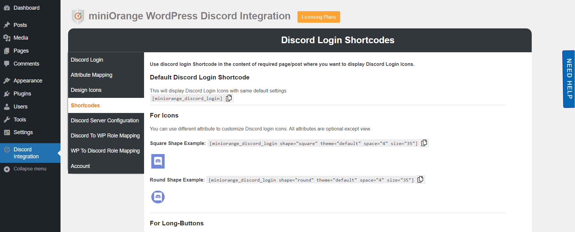Click the Plugins plug icon
The image size is (575, 232).
[7, 94]
